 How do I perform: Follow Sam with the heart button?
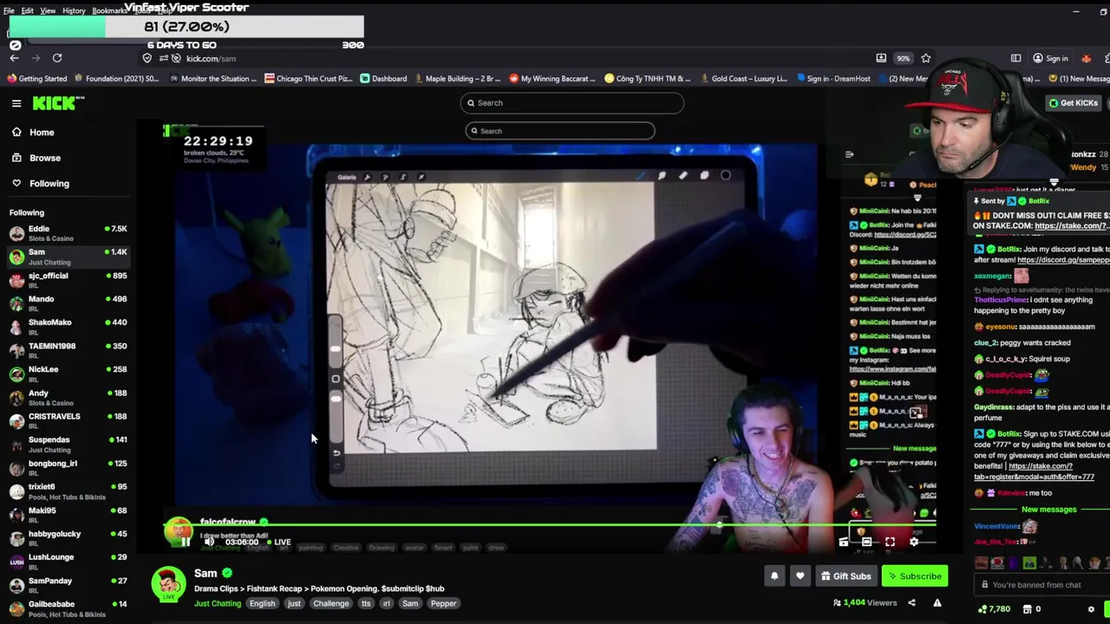click(800, 576)
